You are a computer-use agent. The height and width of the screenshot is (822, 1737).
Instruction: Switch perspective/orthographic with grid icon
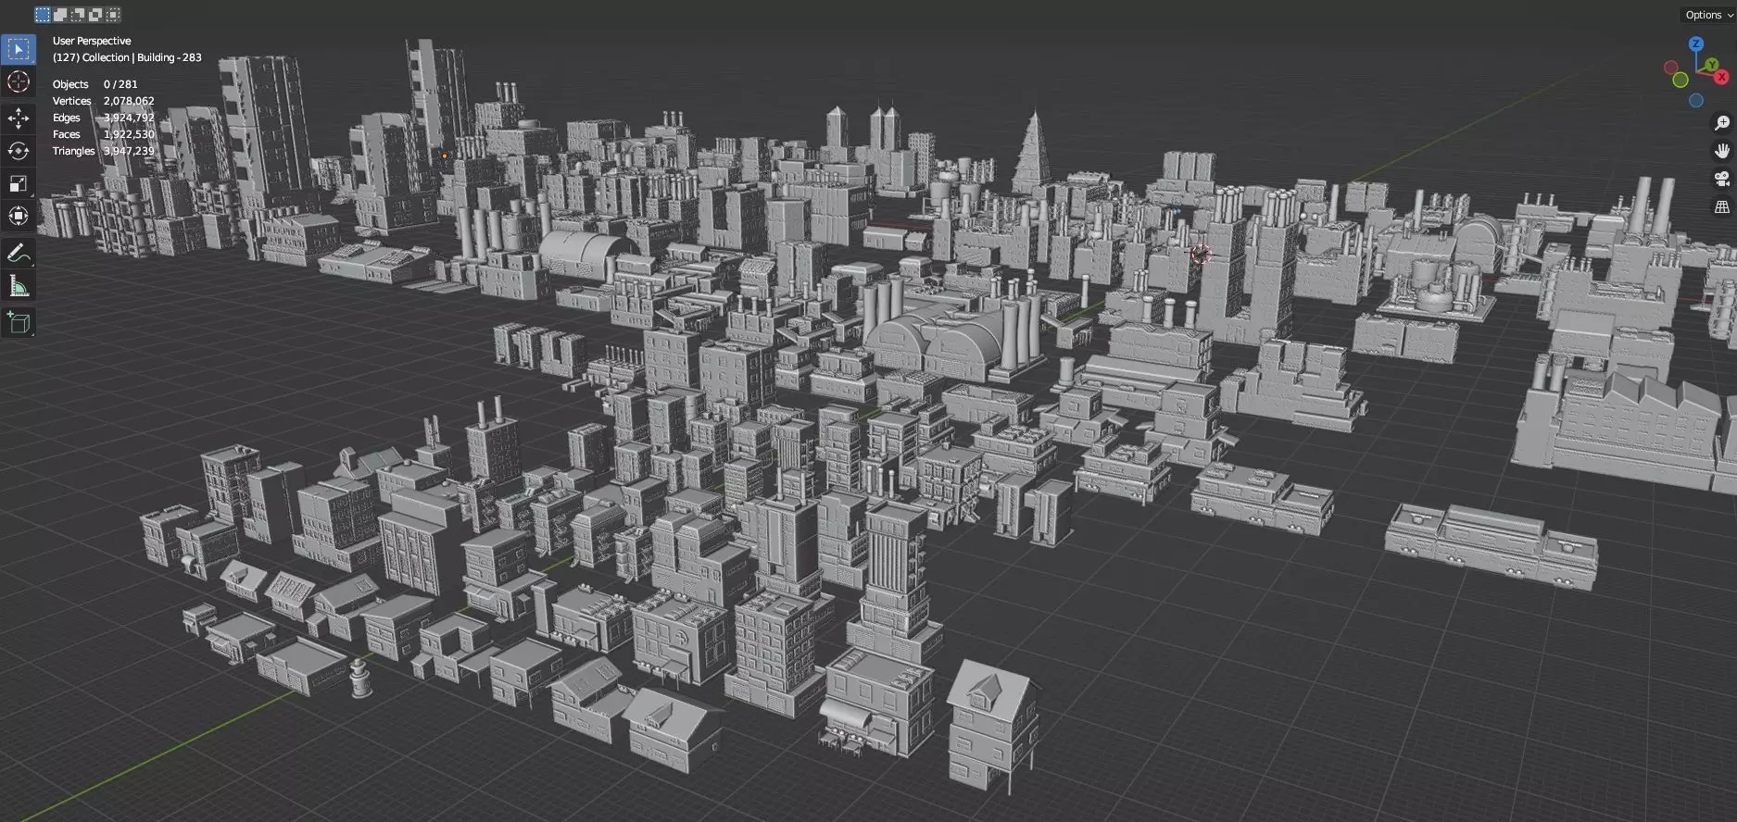click(x=1722, y=207)
